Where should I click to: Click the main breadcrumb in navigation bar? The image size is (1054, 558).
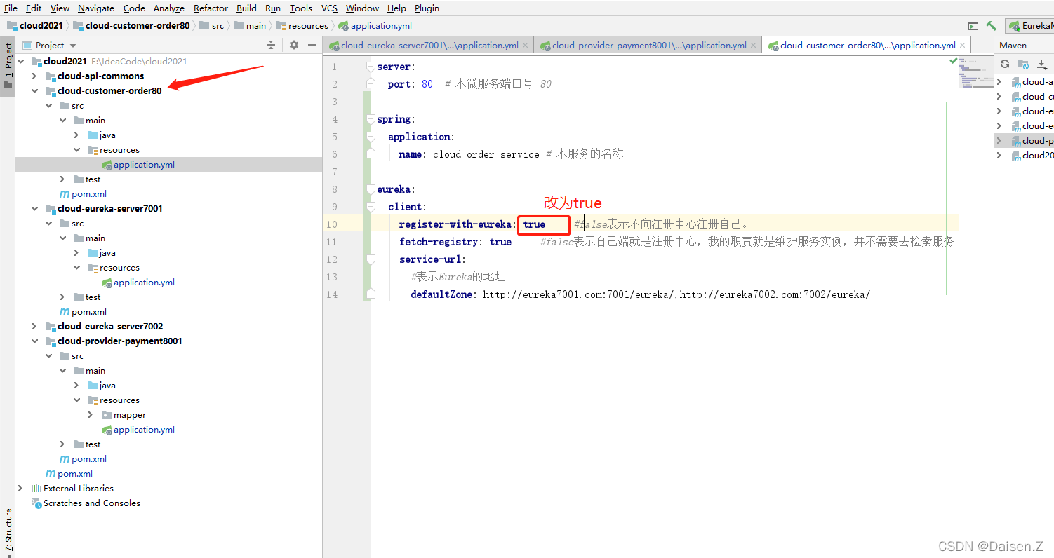251,25
